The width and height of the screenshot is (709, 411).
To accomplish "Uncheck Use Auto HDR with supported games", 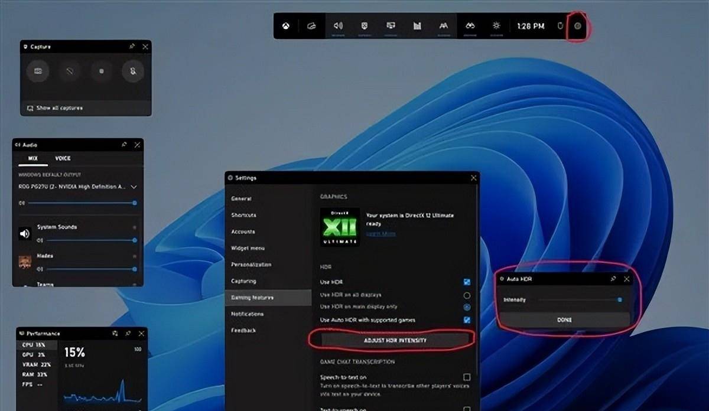I will pyautogui.click(x=467, y=320).
